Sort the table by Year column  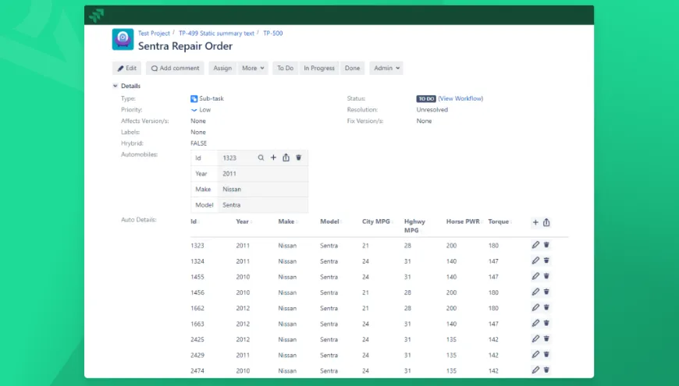coord(243,221)
